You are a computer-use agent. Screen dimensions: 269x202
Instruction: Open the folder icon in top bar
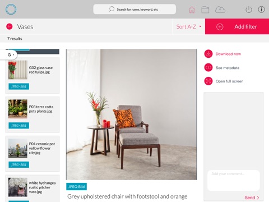point(205,10)
